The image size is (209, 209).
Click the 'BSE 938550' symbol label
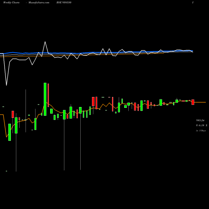coord(64,3)
